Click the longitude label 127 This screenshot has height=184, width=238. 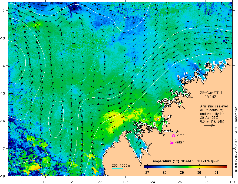point(232,182)
